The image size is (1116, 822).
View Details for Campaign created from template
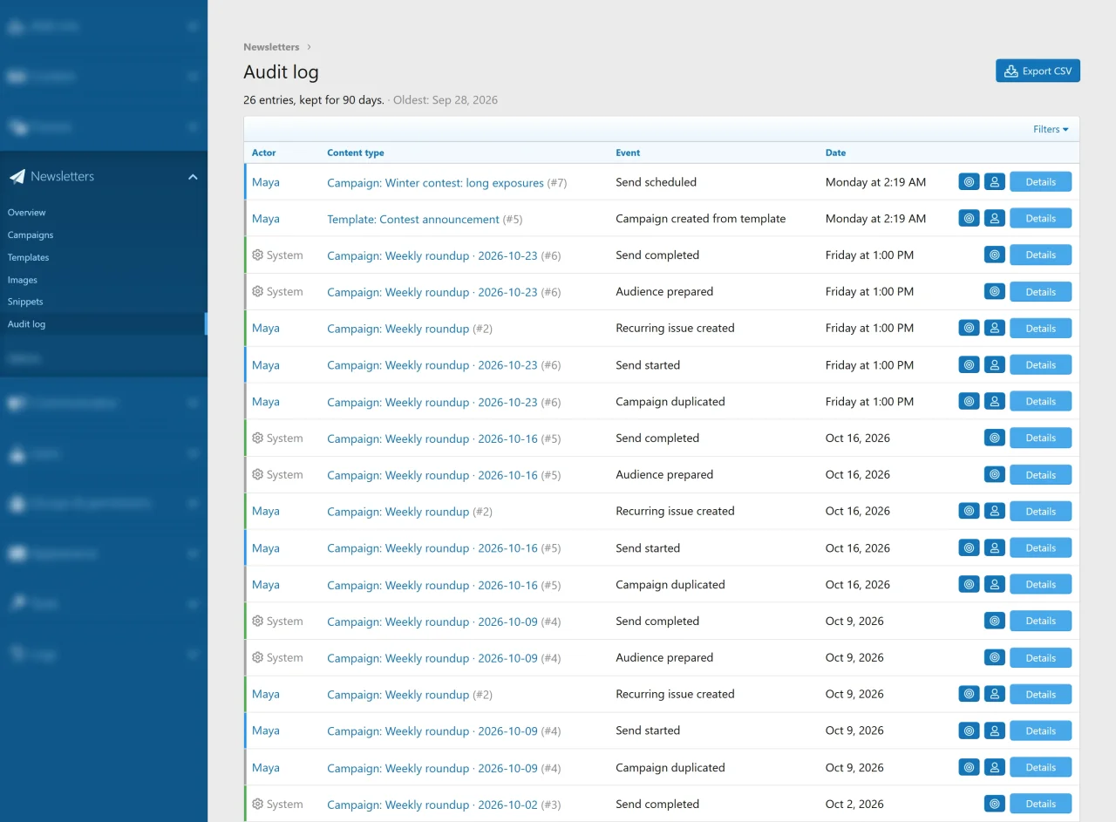coord(1040,219)
